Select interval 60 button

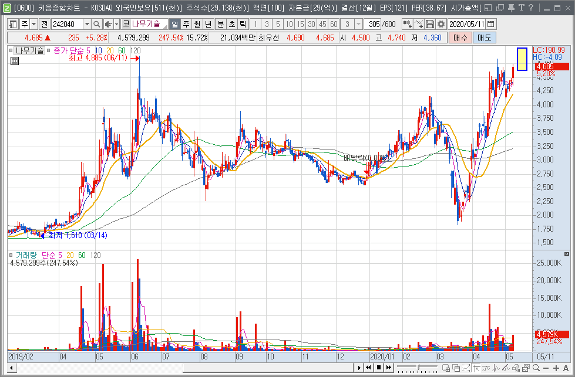(x=334, y=24)
